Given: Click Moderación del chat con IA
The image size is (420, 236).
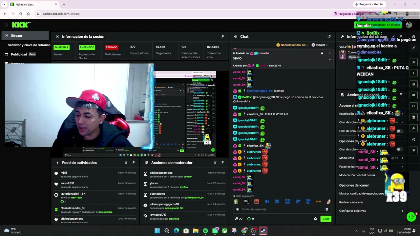Looking at the screenshot, I should pos(357,175).
